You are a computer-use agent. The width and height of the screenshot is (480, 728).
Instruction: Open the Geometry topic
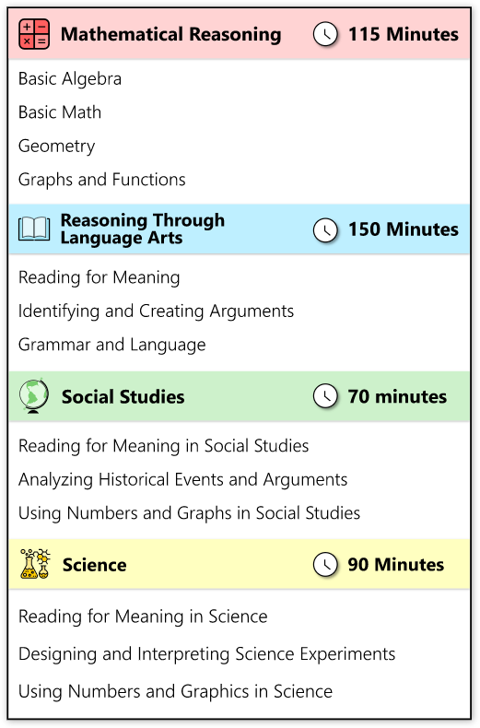[x=56, y=147]
